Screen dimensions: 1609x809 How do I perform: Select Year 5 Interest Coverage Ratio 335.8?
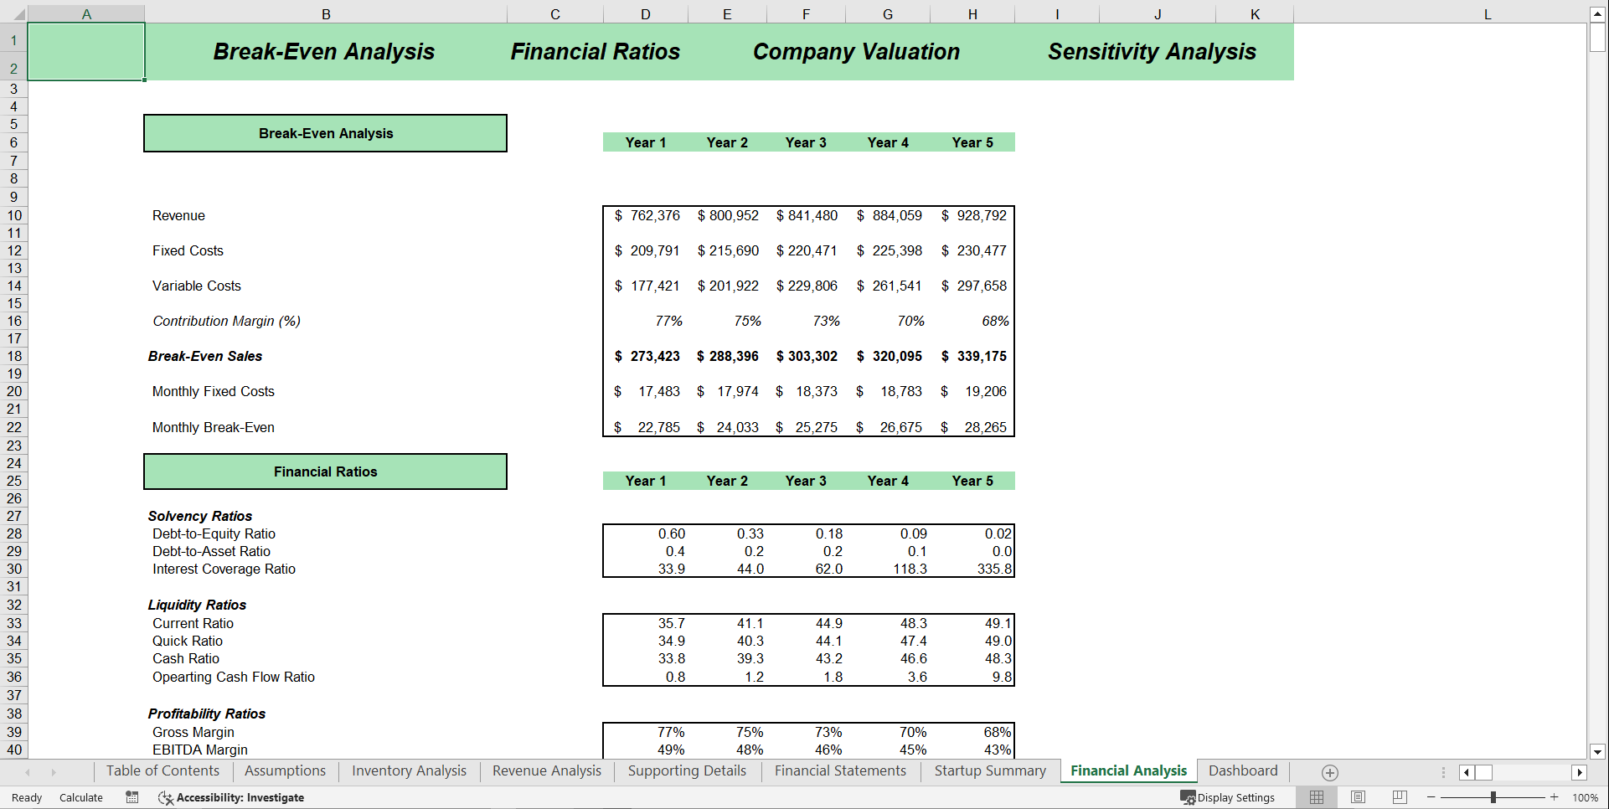972,569
